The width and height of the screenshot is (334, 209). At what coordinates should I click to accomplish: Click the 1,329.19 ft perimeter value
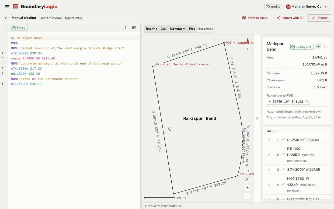(319, 73)
